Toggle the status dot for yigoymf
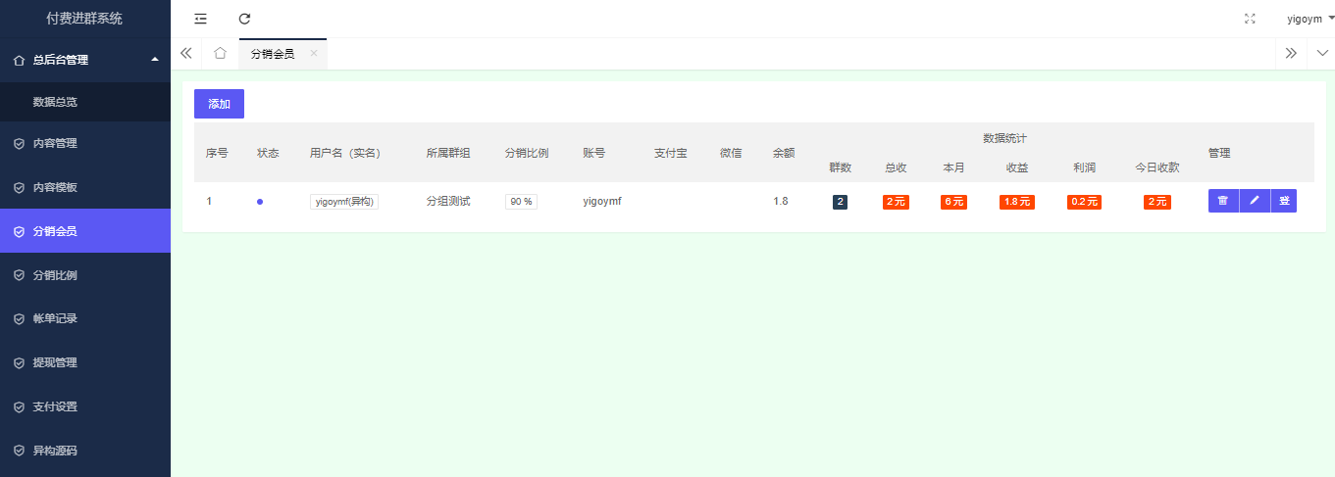 click(x=260, y=202)
